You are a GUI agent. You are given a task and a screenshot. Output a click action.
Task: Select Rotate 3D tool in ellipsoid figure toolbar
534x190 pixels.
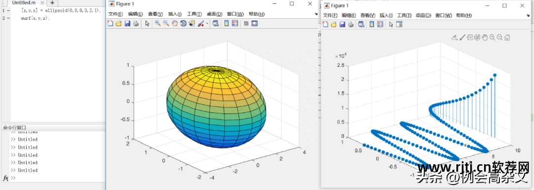pos(183,23)
